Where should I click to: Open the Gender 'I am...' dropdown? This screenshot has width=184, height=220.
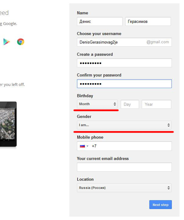[x=124, y=125]
